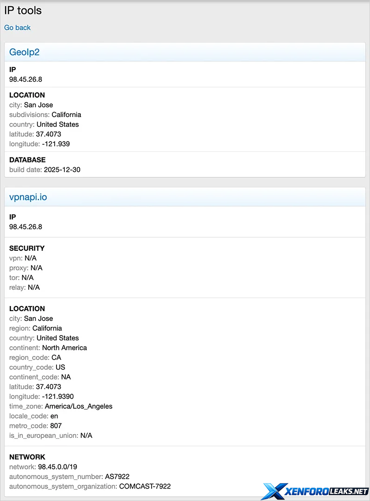Click the vpn N/A security value
The image size is (370, 501).
31,258
